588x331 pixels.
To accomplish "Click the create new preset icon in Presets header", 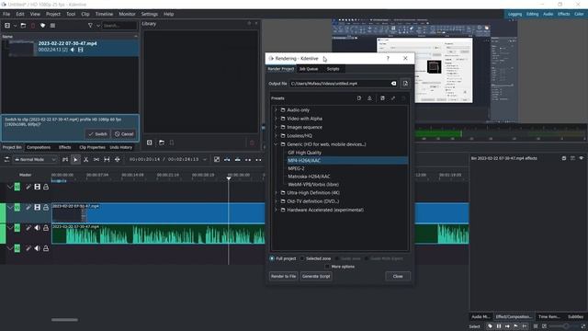I will [x=359, y=98].
